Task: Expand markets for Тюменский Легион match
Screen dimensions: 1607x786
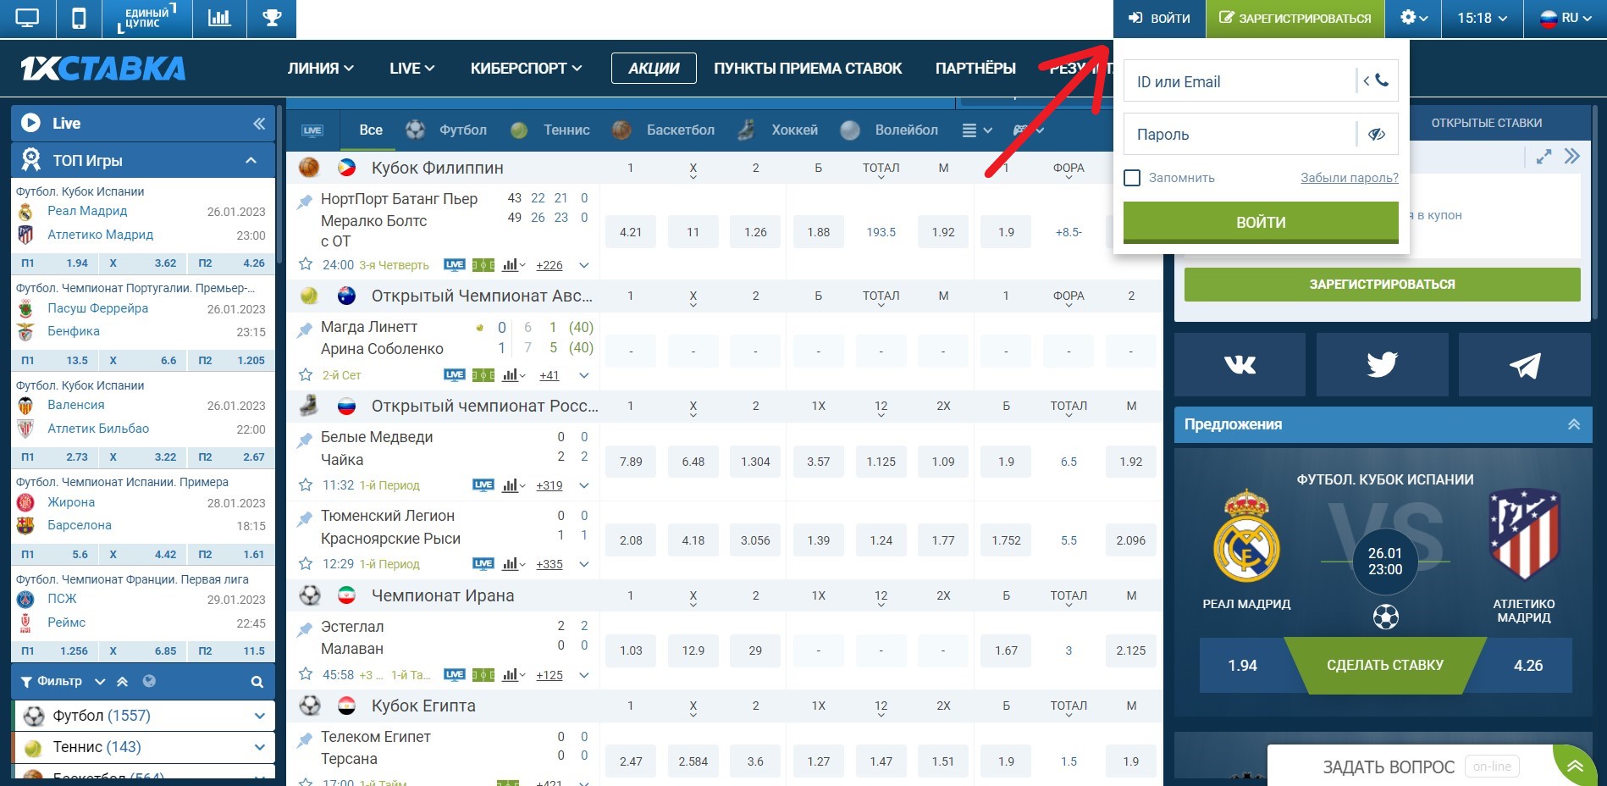Action: 583,564
